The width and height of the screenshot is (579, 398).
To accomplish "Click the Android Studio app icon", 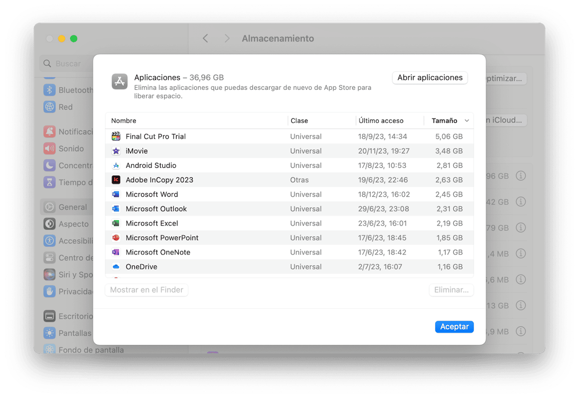I will (116, 165).
